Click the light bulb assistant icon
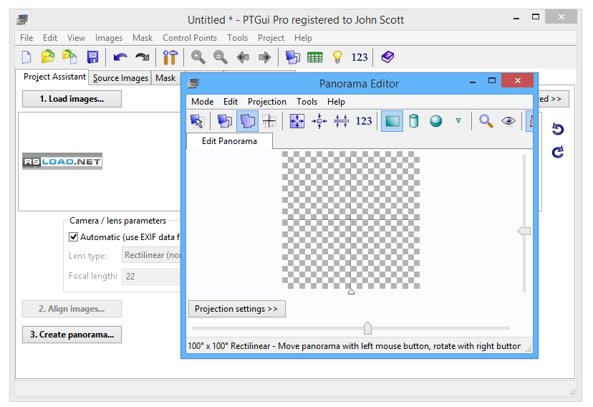The height and width of the screenshot is (407, 593). pos(337,57)
